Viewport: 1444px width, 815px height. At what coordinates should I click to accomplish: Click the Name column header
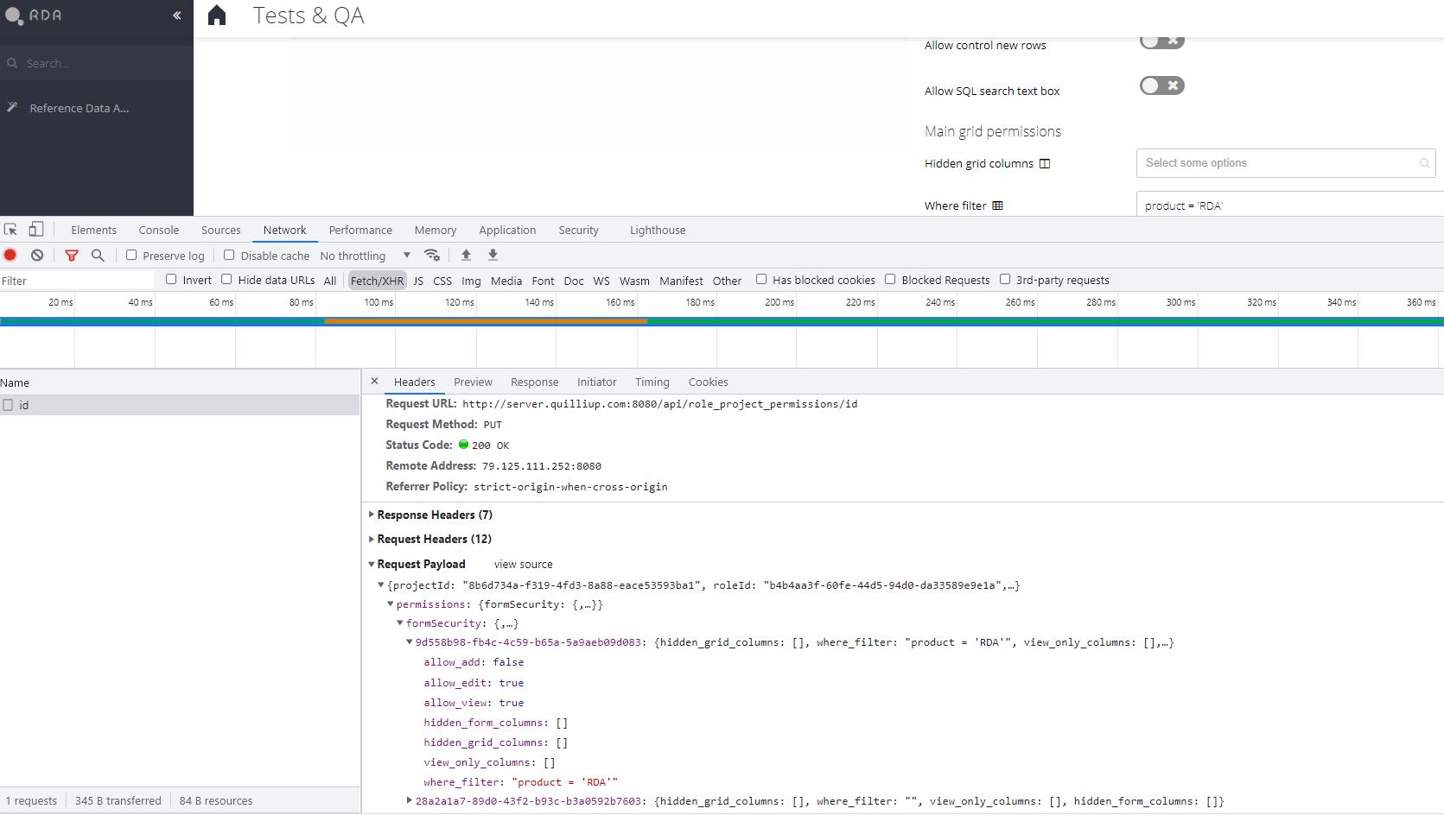(180, 382)
